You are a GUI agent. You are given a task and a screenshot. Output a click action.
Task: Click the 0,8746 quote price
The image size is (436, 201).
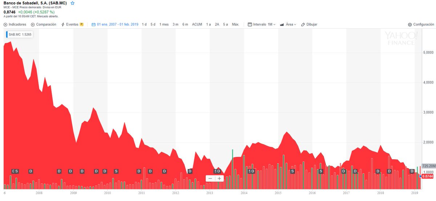click(x=9, y=12)
